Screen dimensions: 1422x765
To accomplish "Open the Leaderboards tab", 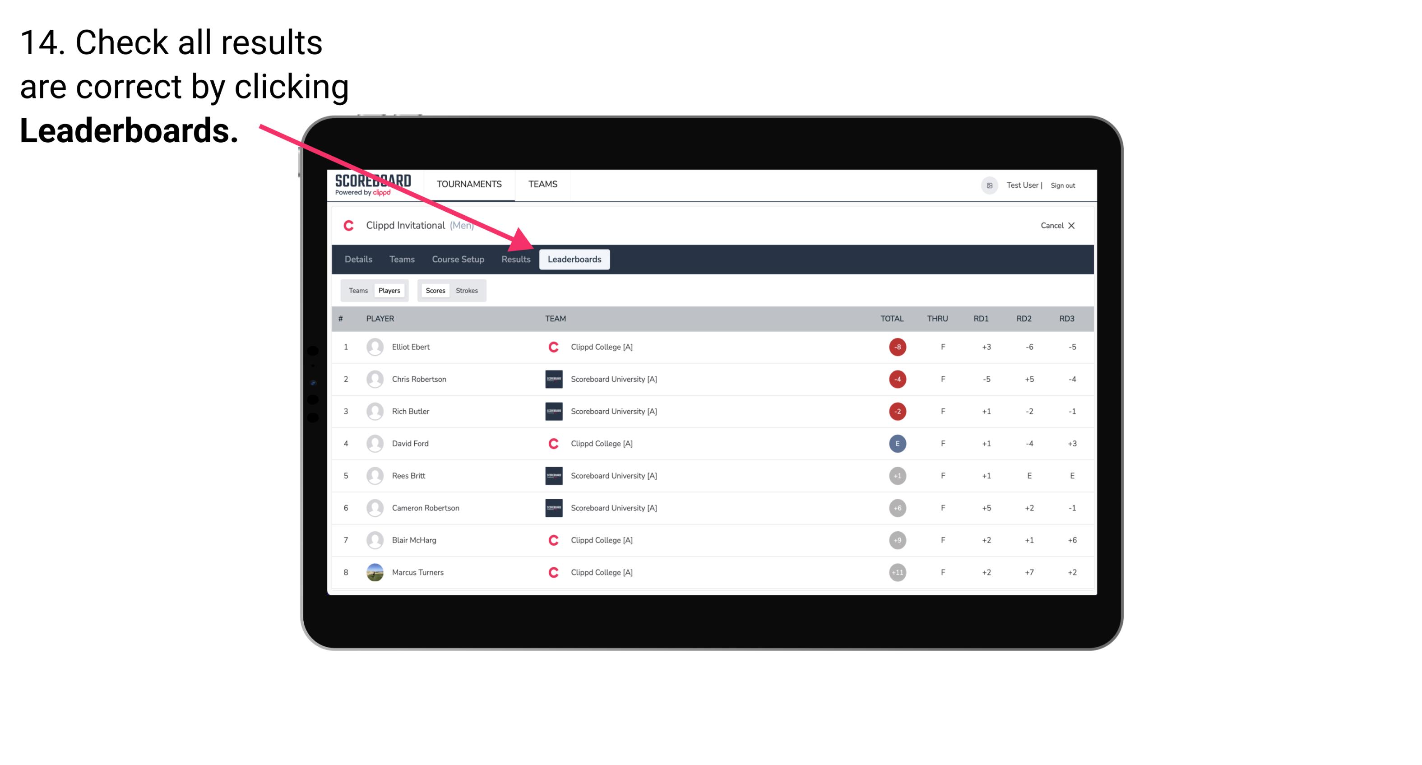I will (574, 259).
